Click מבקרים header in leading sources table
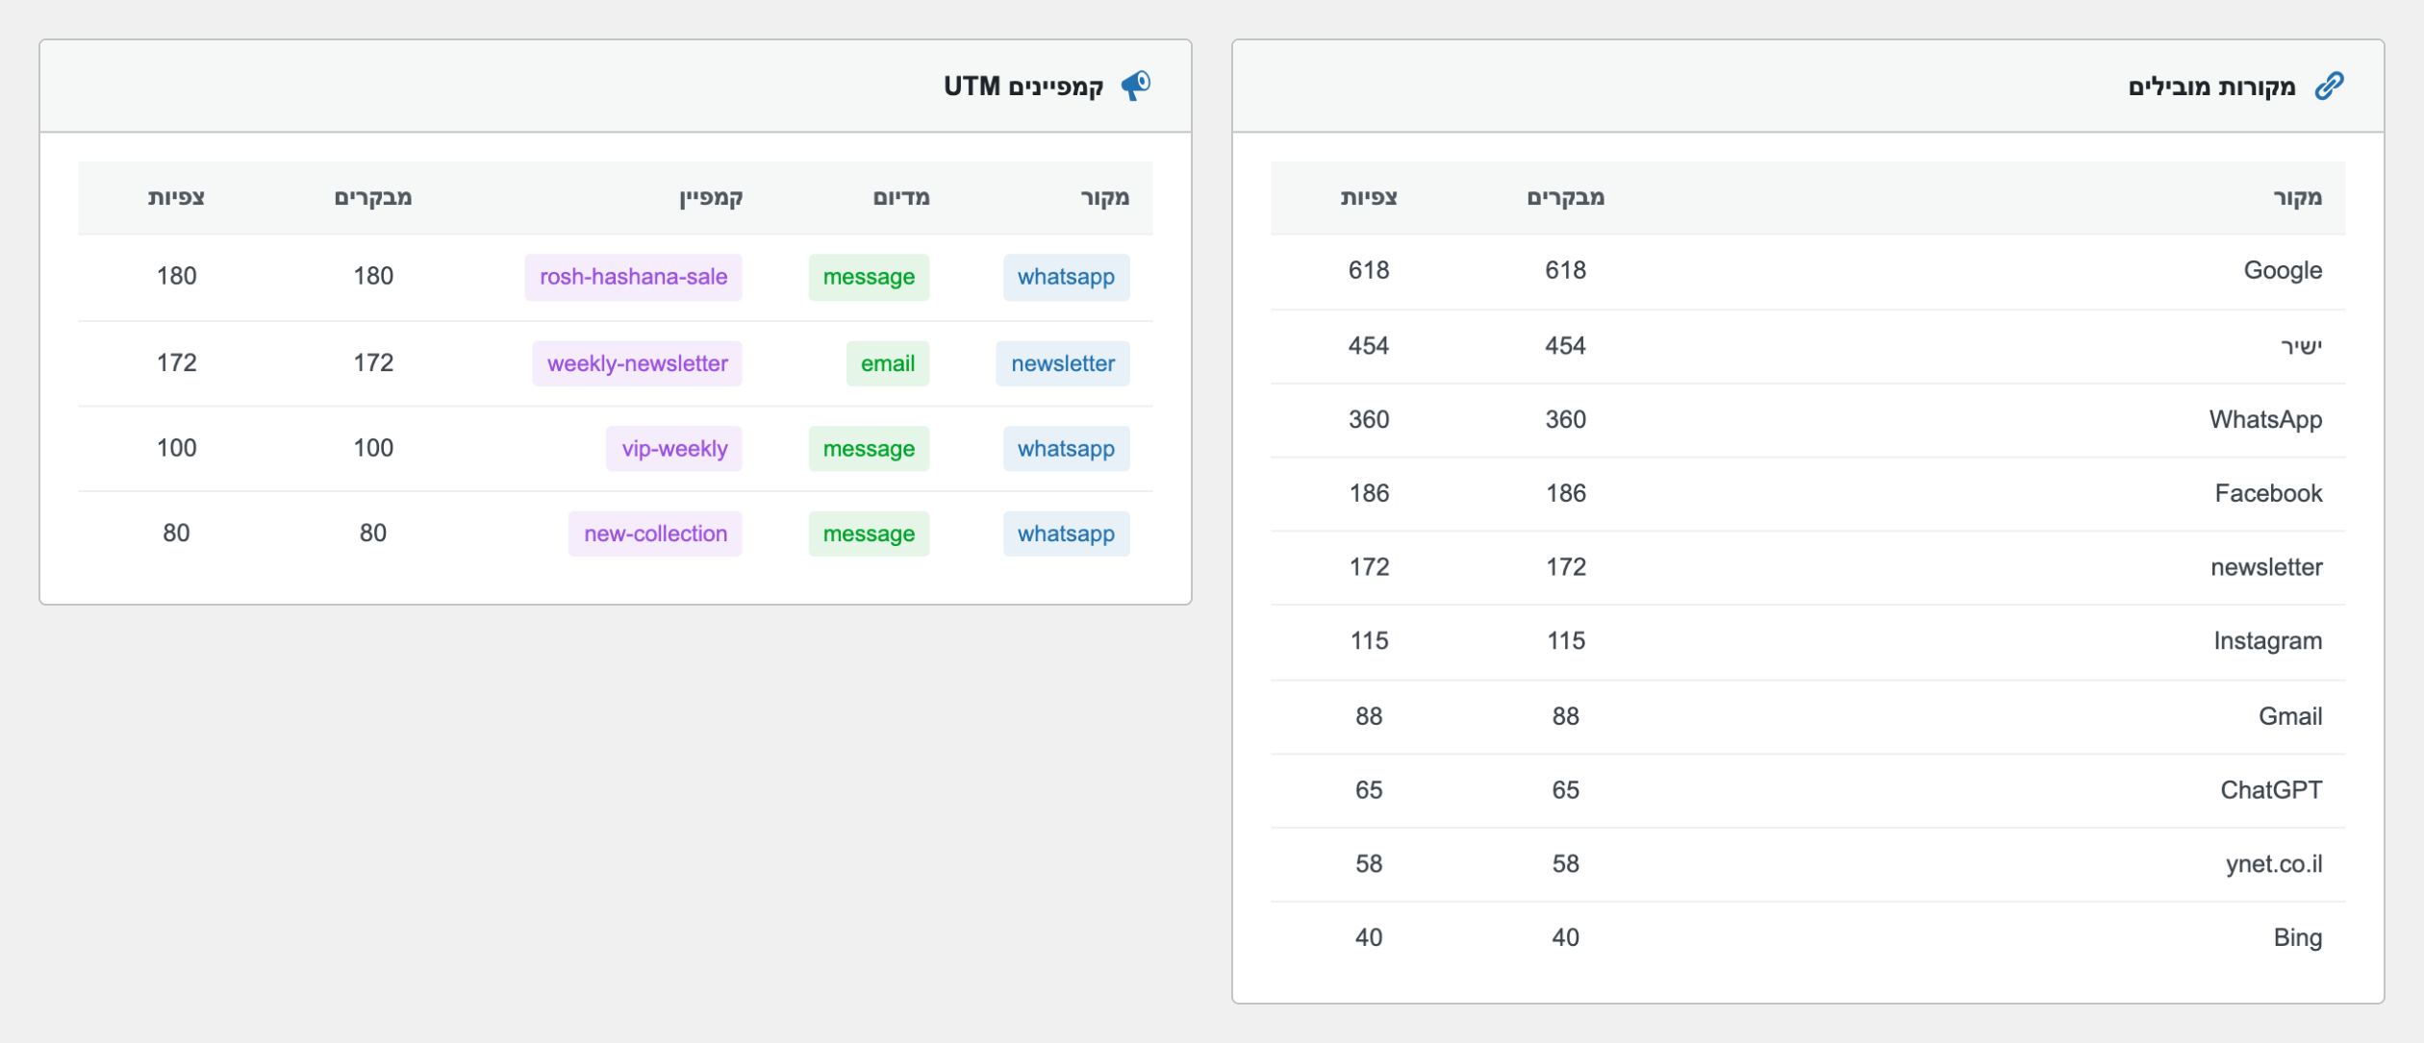The width and height of the screenshot is (2424, 1043). [1566, 198]
